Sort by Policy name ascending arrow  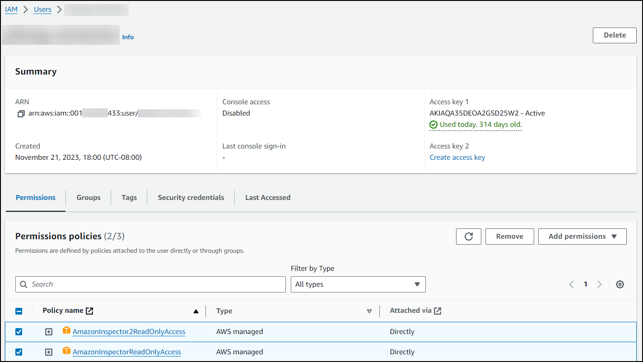pyautogui.click(x=196, y=311)
